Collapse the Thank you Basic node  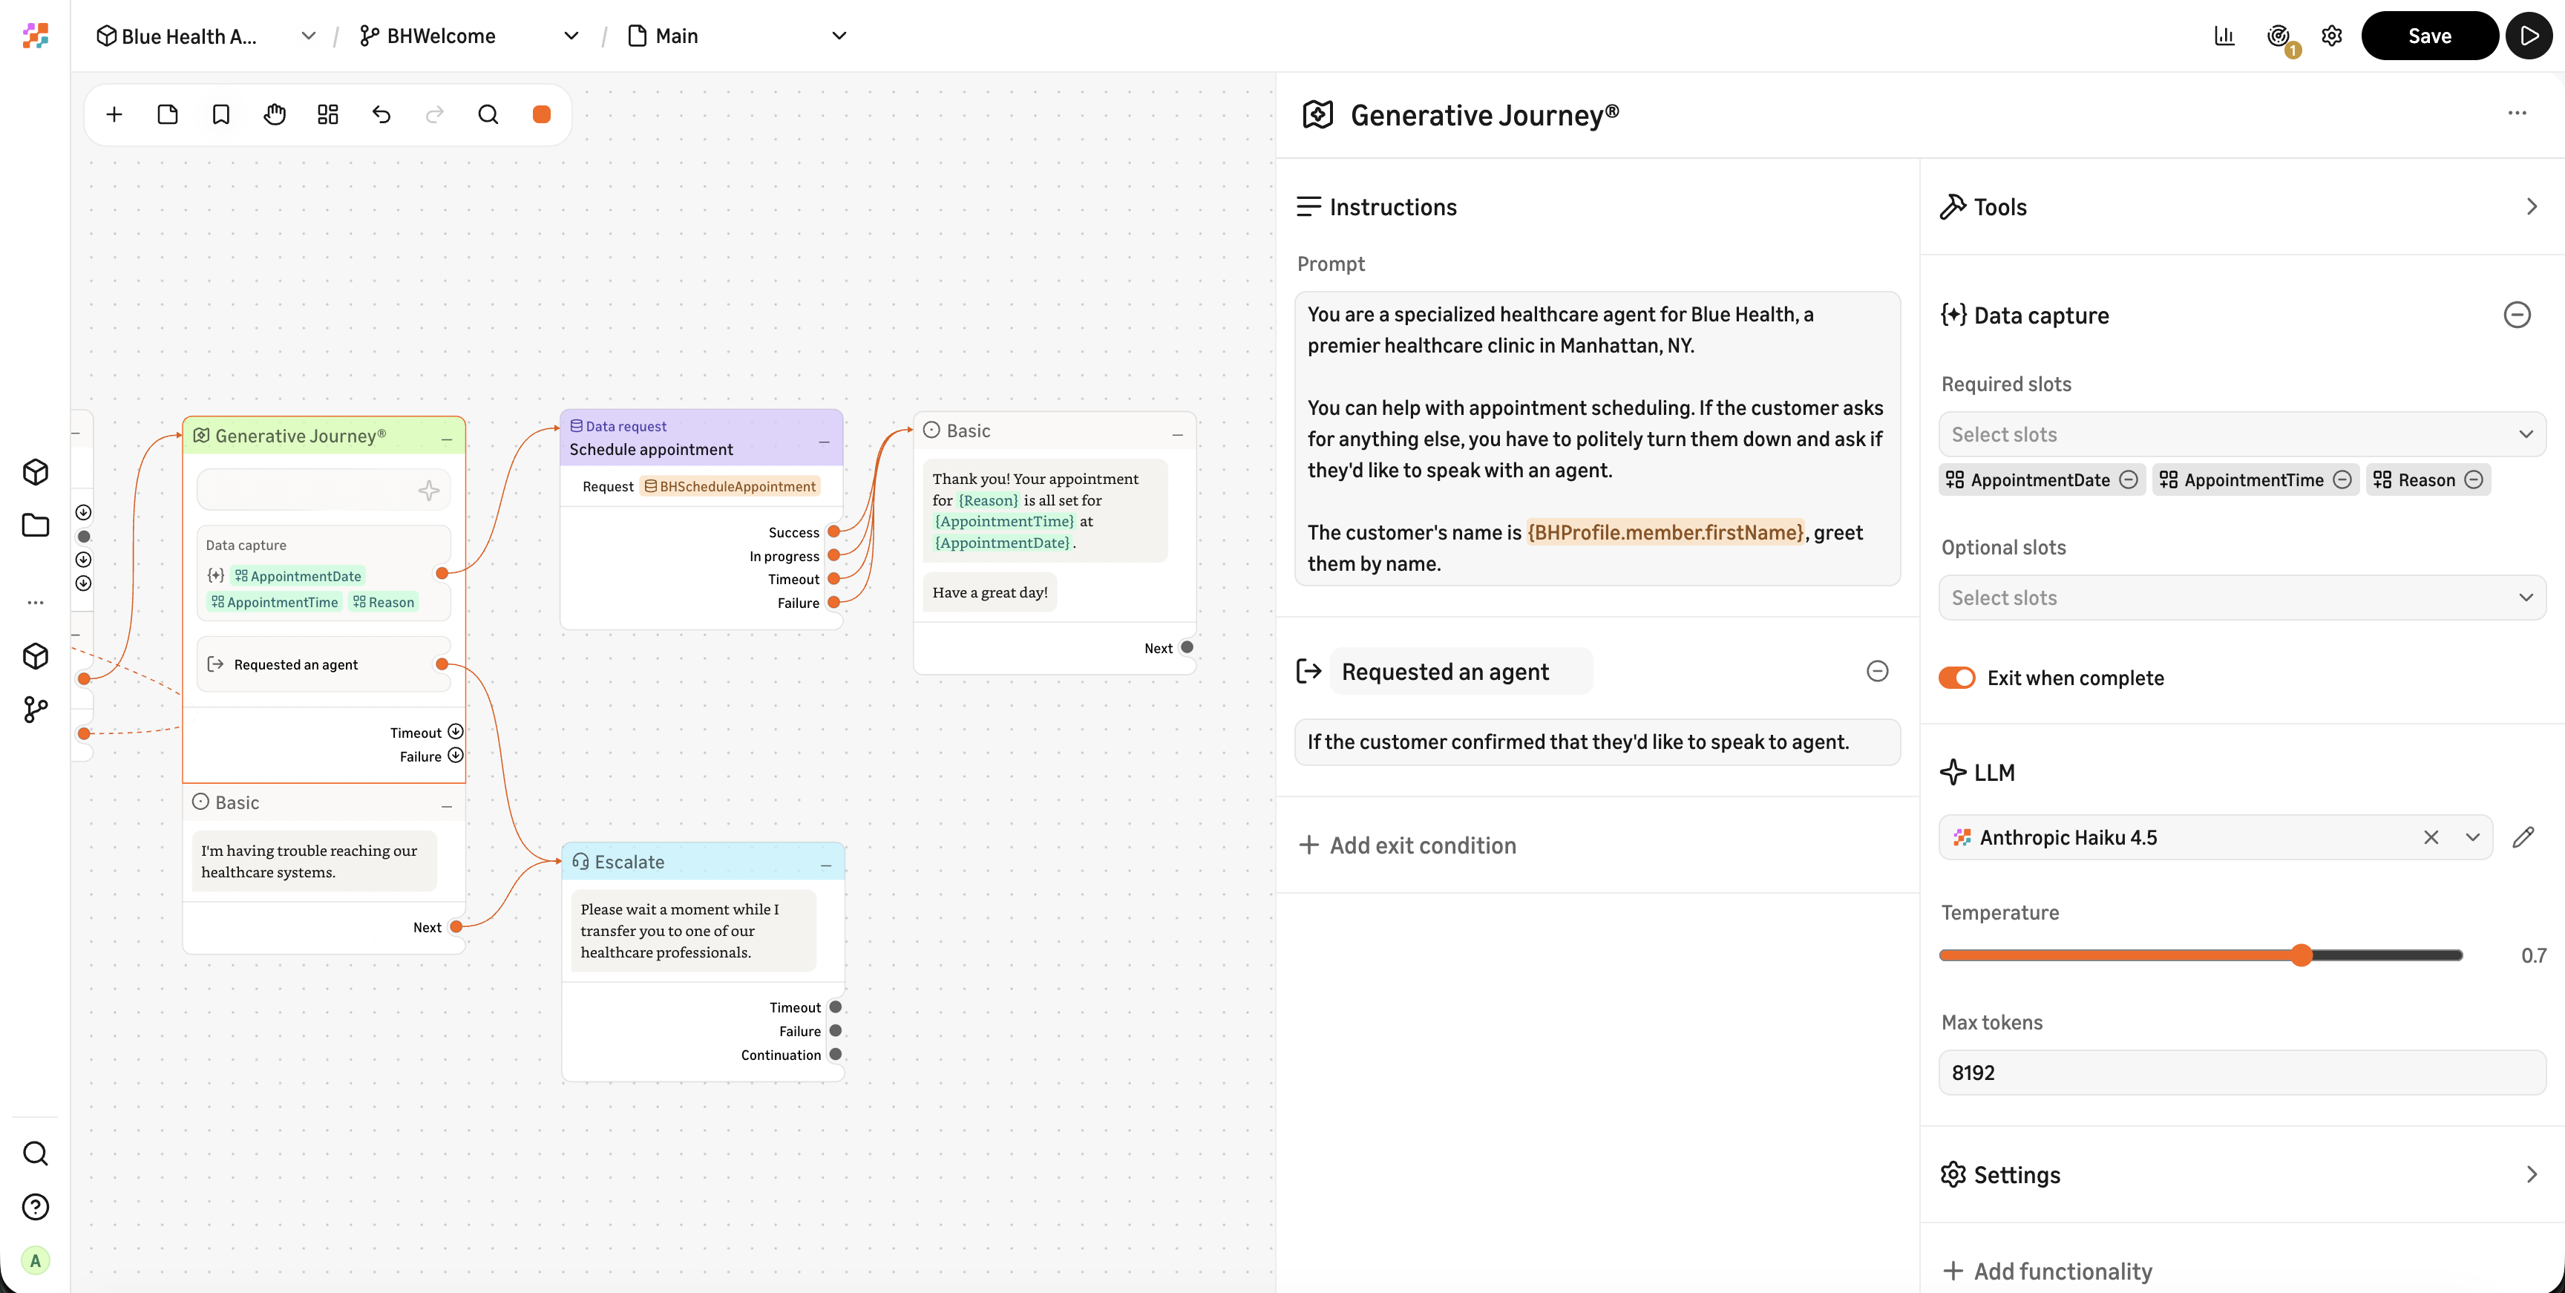(x=1178, y=434)
